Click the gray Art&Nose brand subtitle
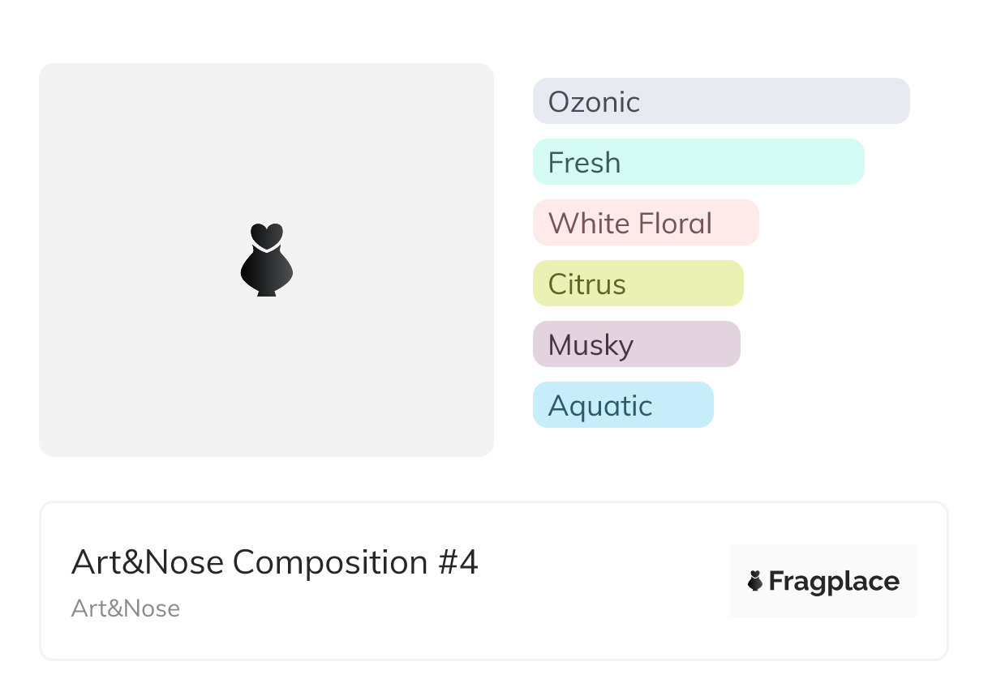This screenshot has width=988, height=700. [126, 608]
